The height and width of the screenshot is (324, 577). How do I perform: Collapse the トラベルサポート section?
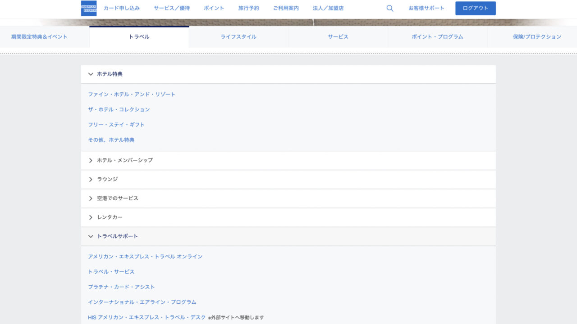coord(288,236)
